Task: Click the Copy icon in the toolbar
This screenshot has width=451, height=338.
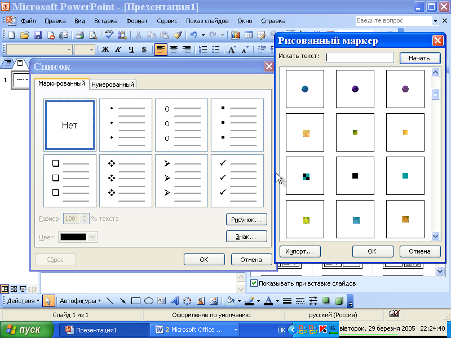Action: (x=151, y=35)
